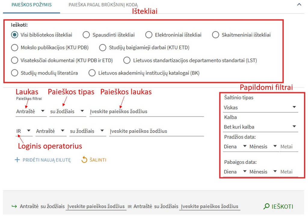Click Pridėti naują eilutę link
This screenshot has height=216, width=308.
[47, 160]
